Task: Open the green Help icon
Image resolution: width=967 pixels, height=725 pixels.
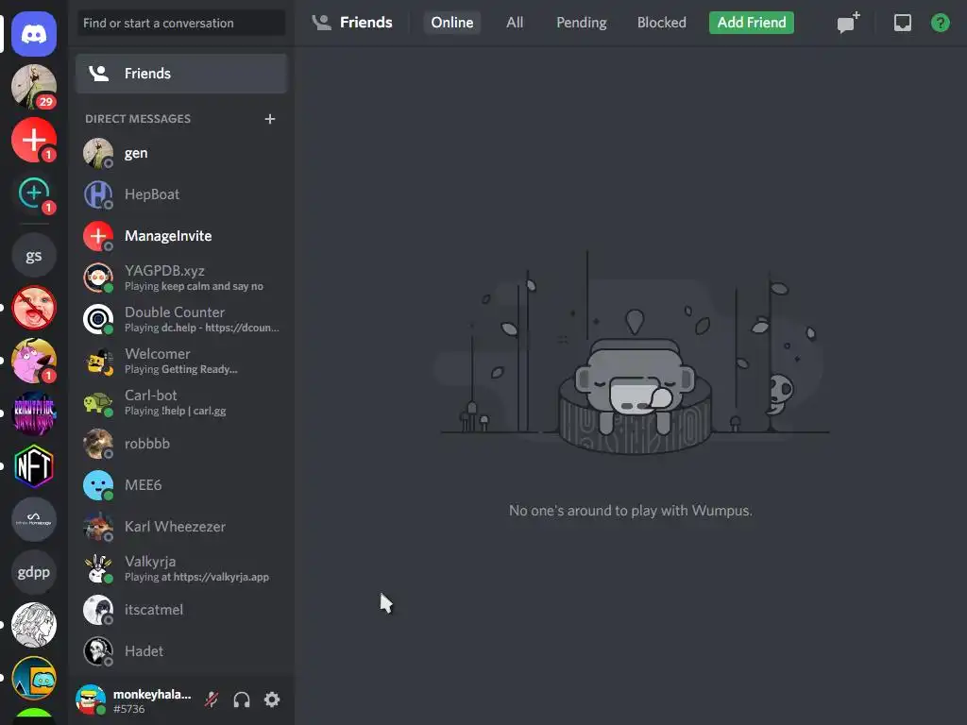Action: pos(940,23)
